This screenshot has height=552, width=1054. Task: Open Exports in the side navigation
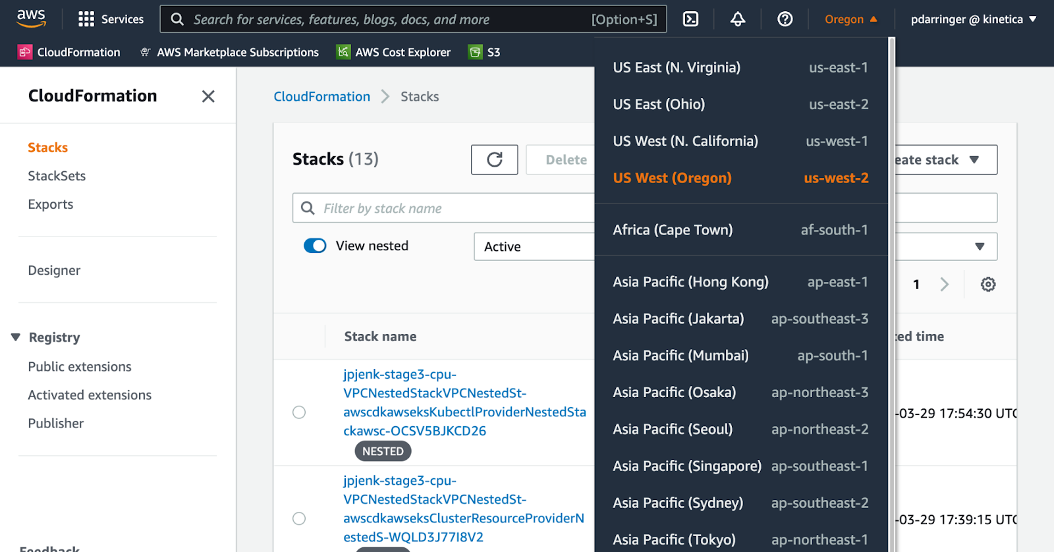(x=51, y=204)
